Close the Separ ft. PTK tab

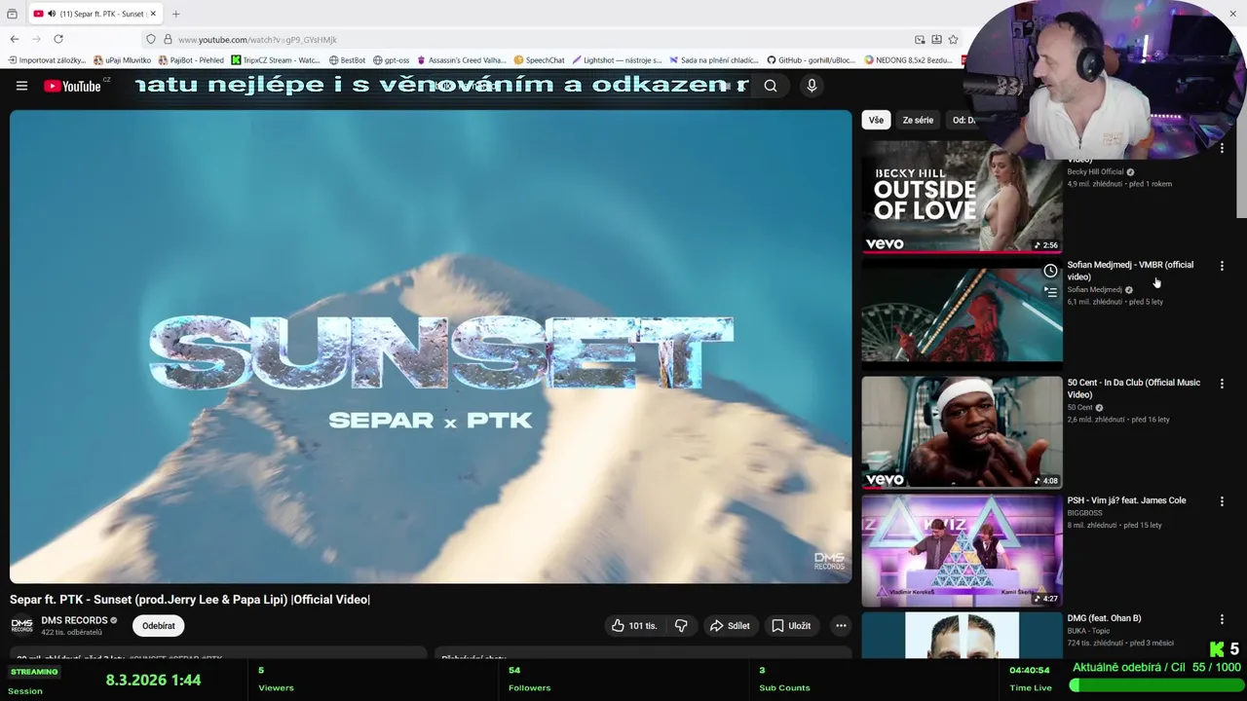point(153,14)
